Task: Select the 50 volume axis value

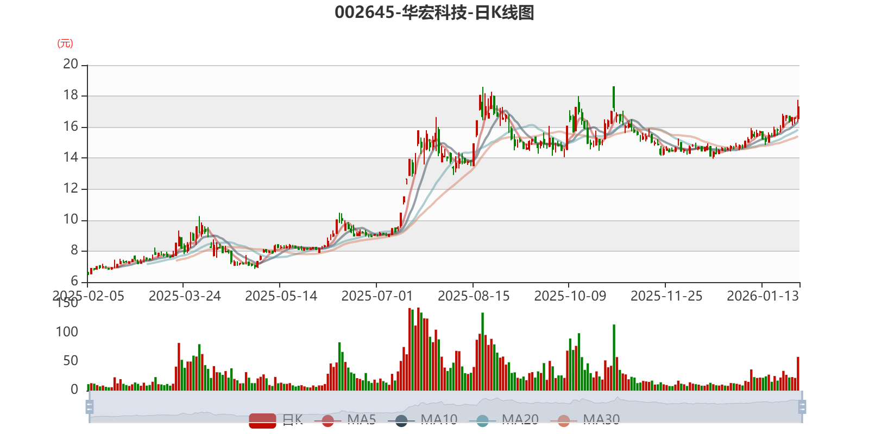Action: pyautogui.click(x=71, y=361)
